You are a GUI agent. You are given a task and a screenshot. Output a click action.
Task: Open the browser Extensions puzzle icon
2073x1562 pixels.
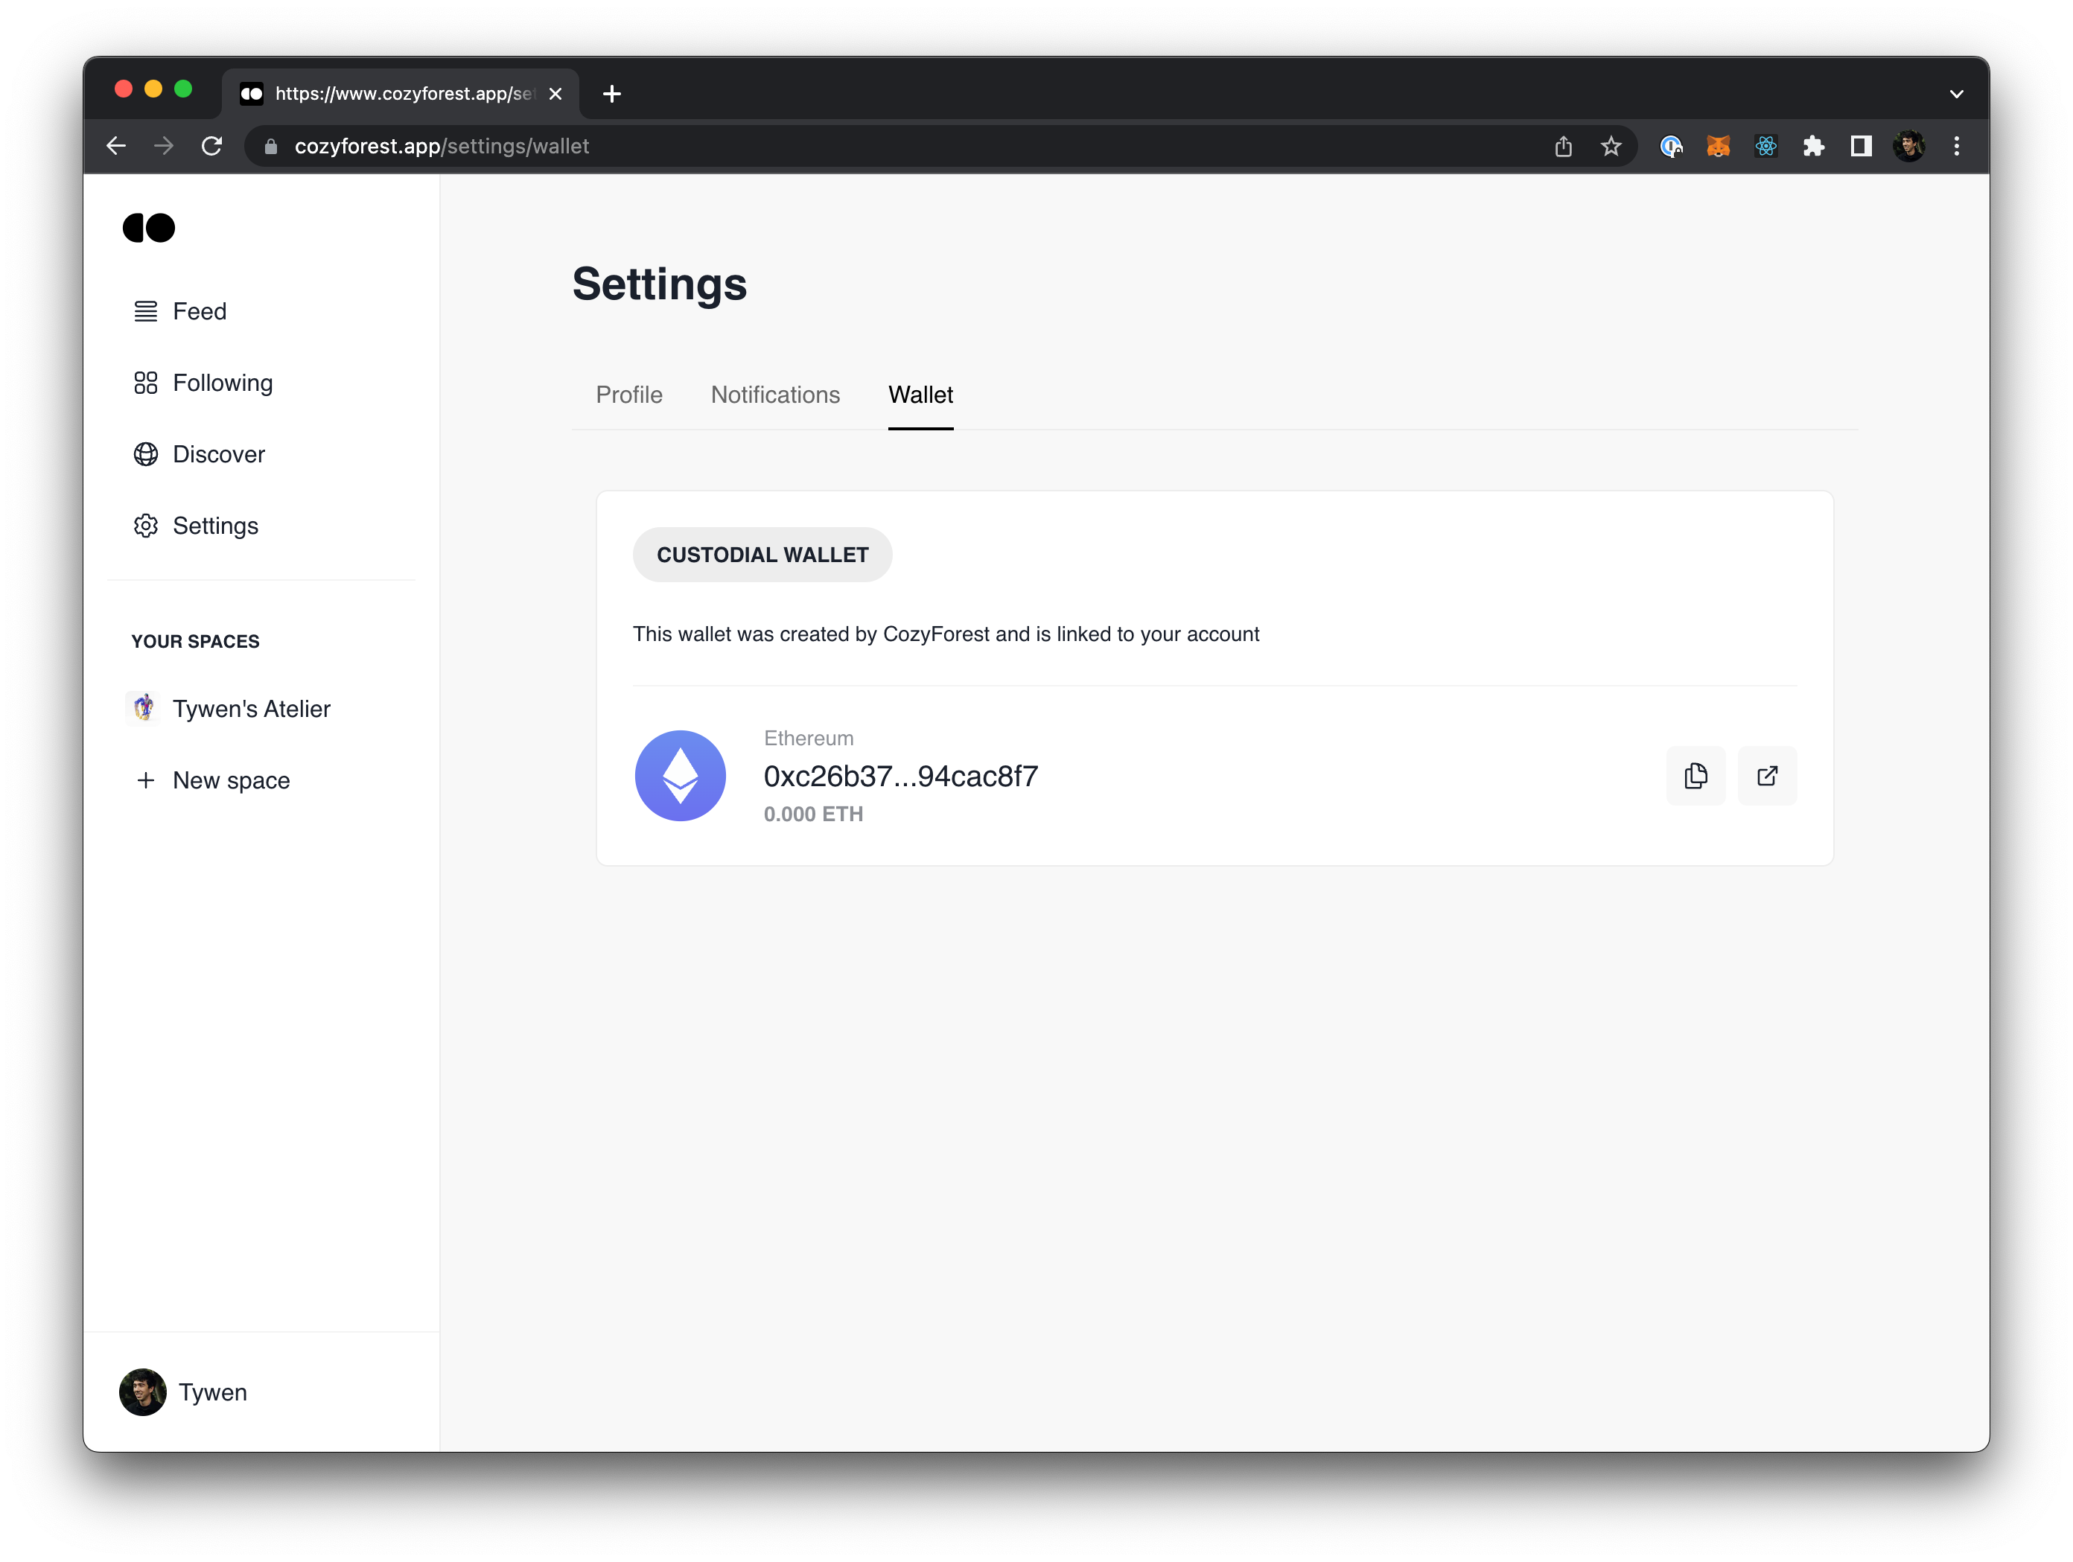(1813, 146)
